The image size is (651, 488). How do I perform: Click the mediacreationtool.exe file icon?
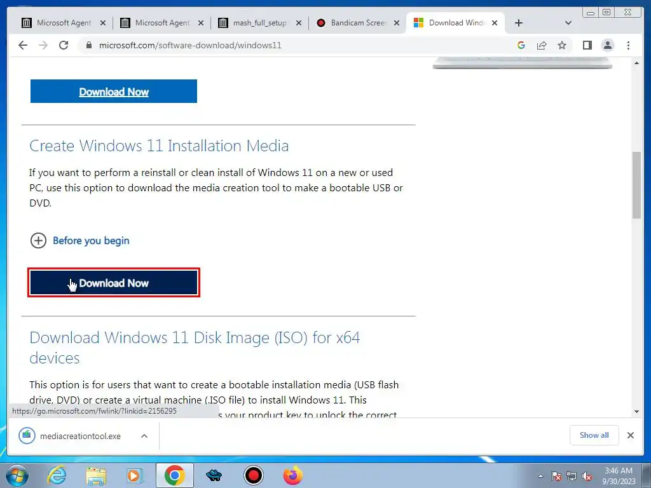27,435
